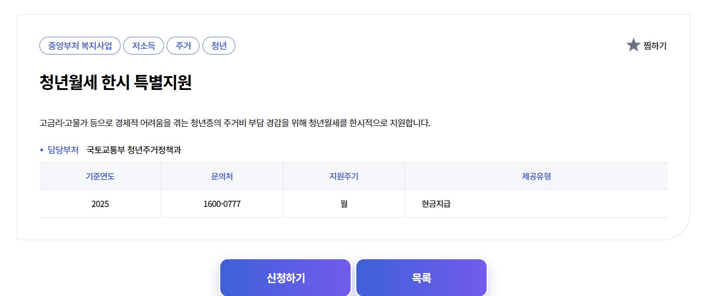Select the 월 support cycle cell

click(x=344, y=204)
